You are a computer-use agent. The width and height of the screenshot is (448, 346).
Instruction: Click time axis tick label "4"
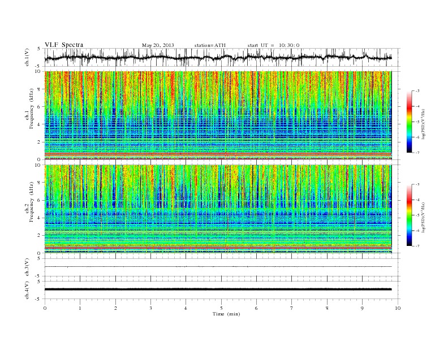click(x=186, y=308)
